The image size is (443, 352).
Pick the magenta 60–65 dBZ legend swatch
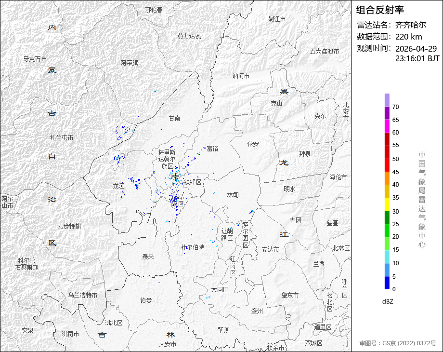(387, 126)
